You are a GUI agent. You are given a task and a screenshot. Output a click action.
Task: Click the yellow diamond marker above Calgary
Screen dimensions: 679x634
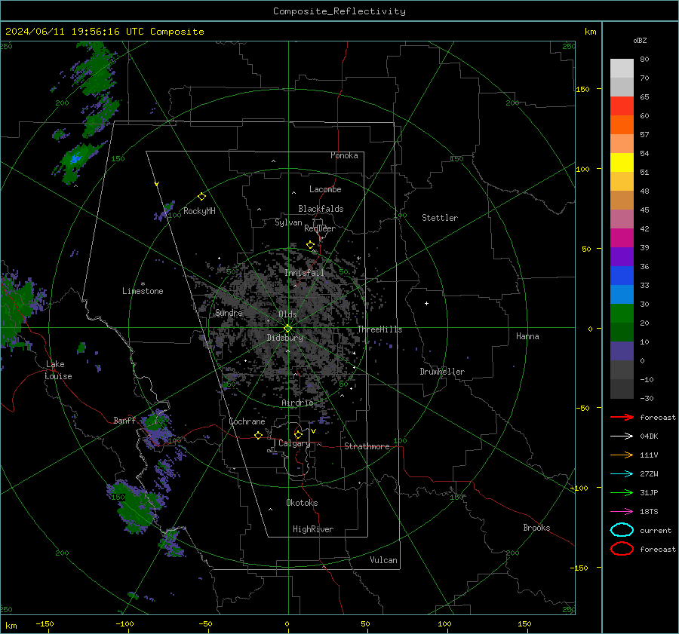point(298,434)
